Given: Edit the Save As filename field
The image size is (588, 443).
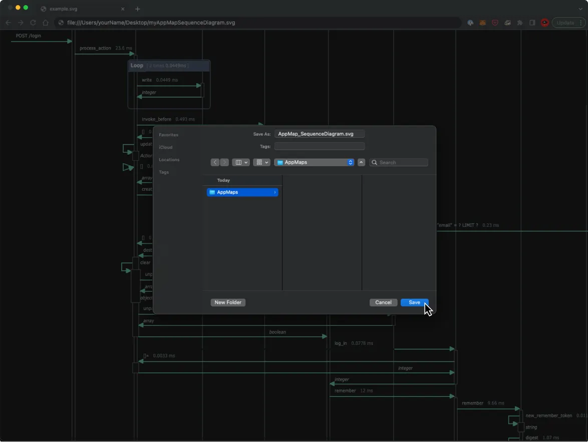Looking at the screenshot, I should click(320, 134).
